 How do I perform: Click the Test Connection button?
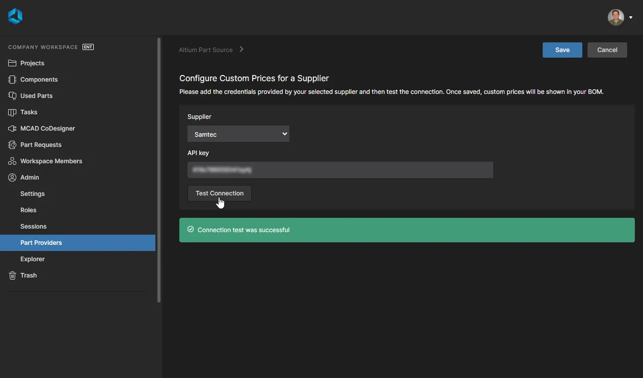pos(220,193)
